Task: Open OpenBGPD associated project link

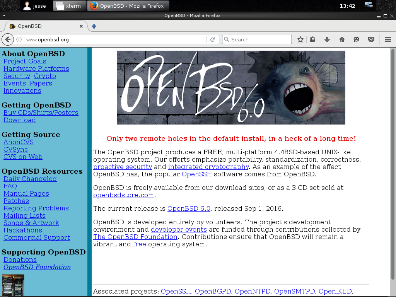Action: click(x=213, y=292)
